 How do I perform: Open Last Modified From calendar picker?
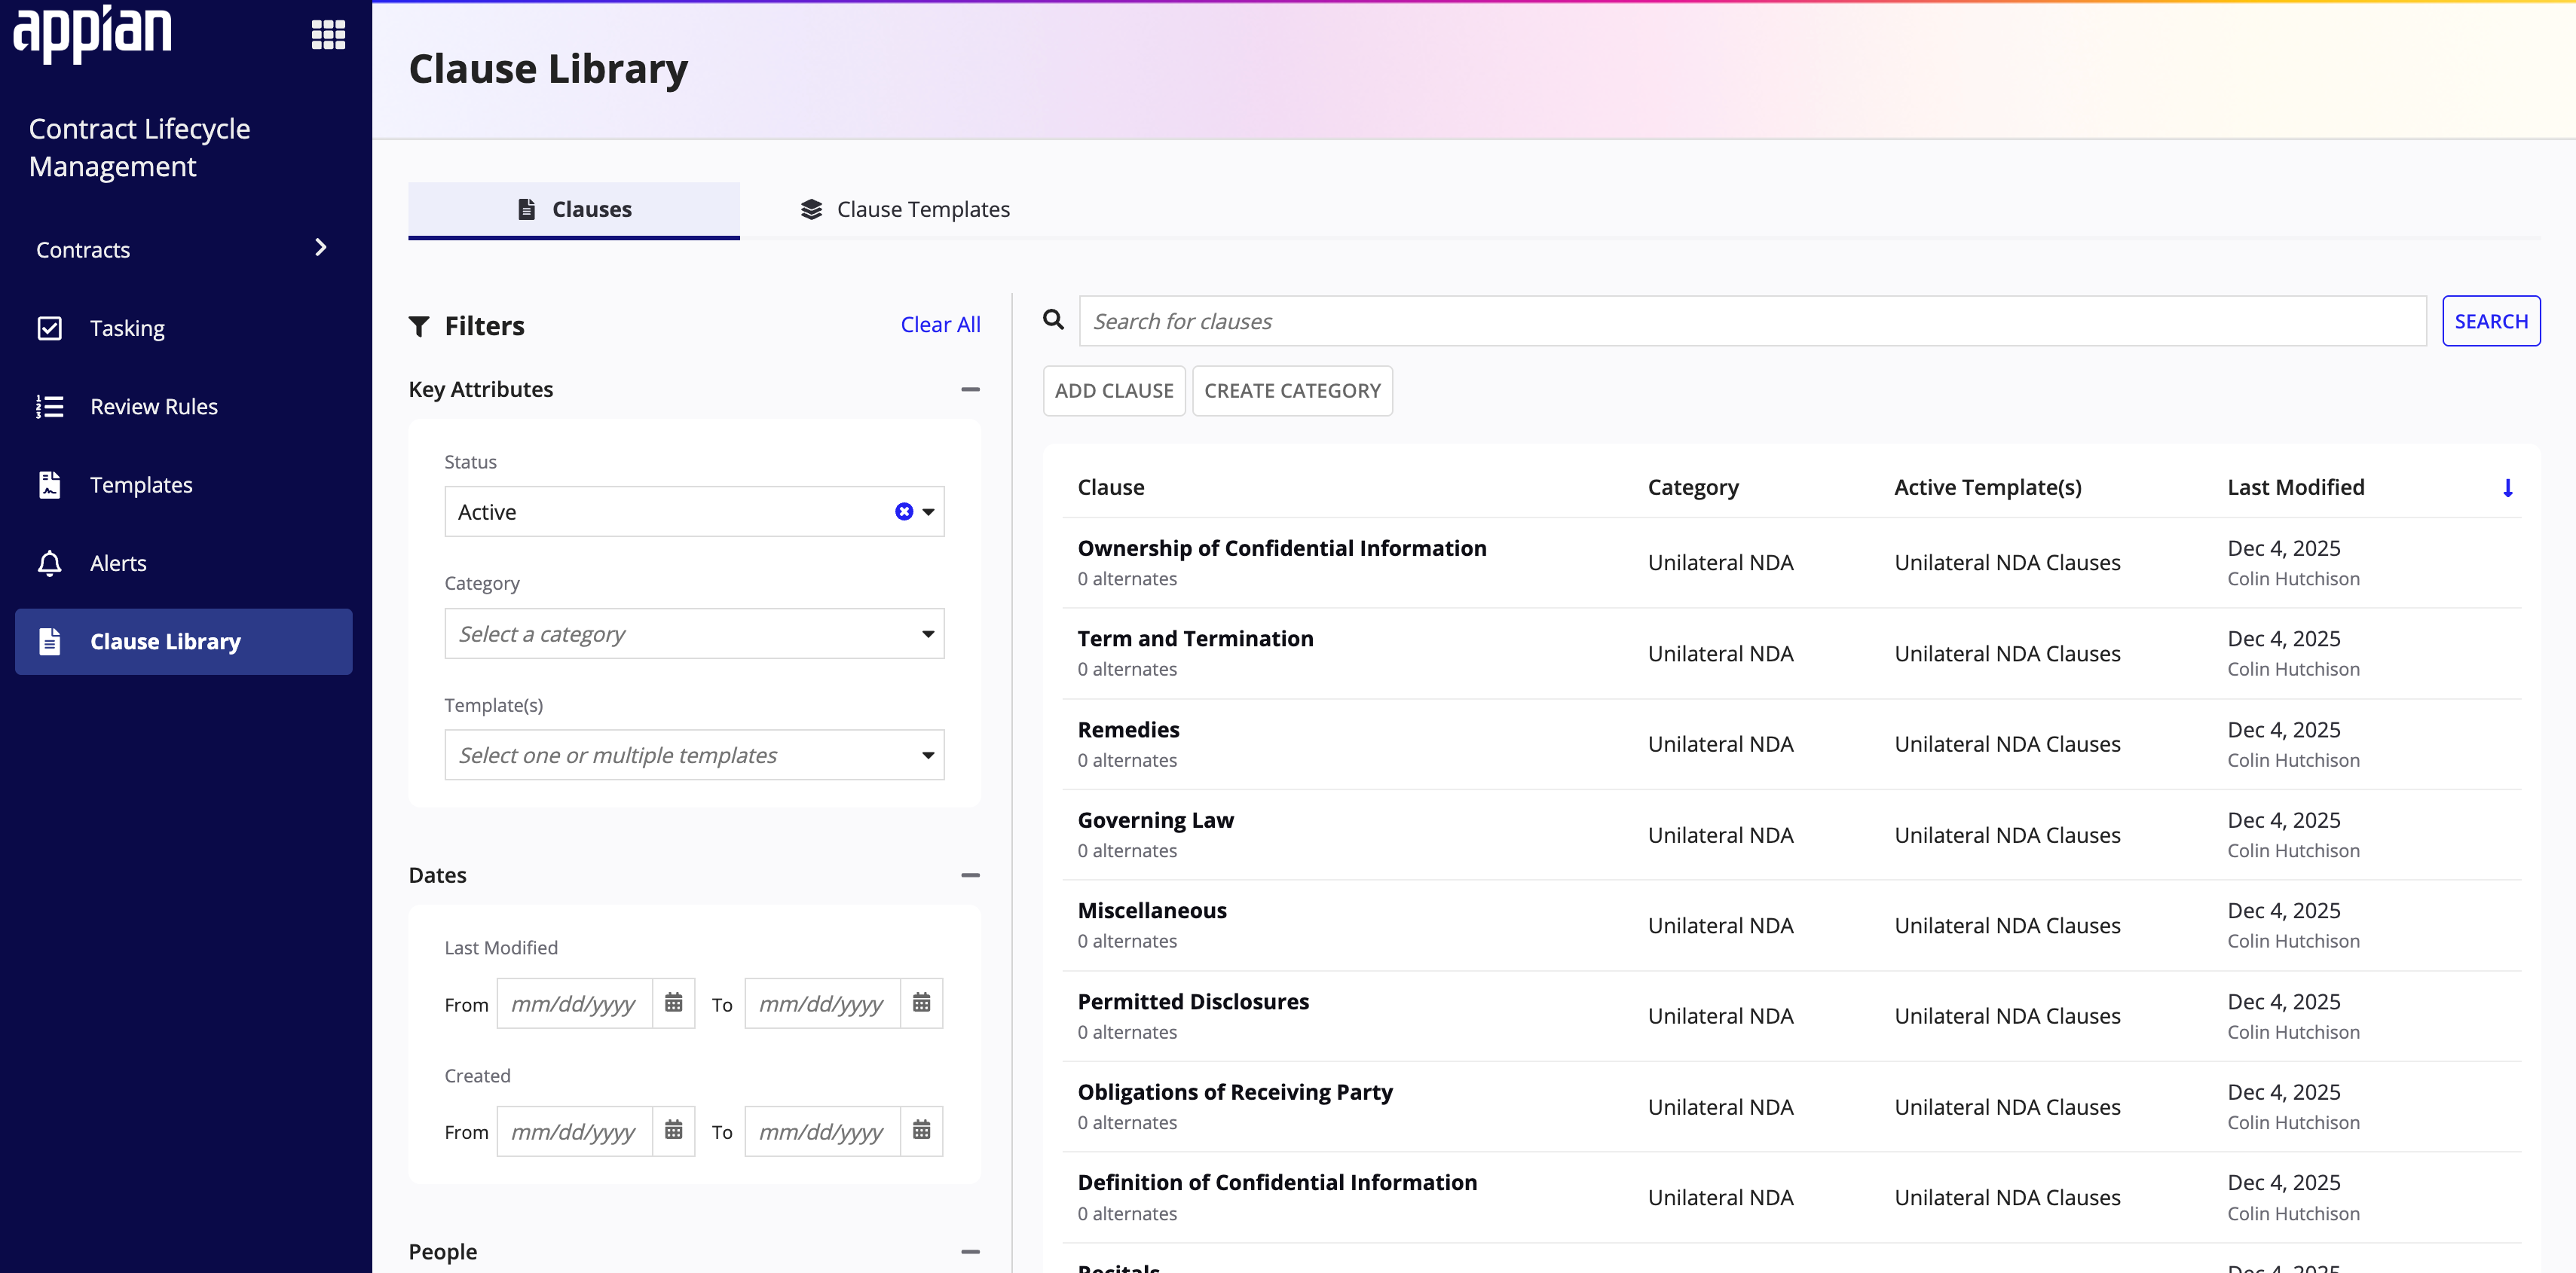coord(674,1003)
